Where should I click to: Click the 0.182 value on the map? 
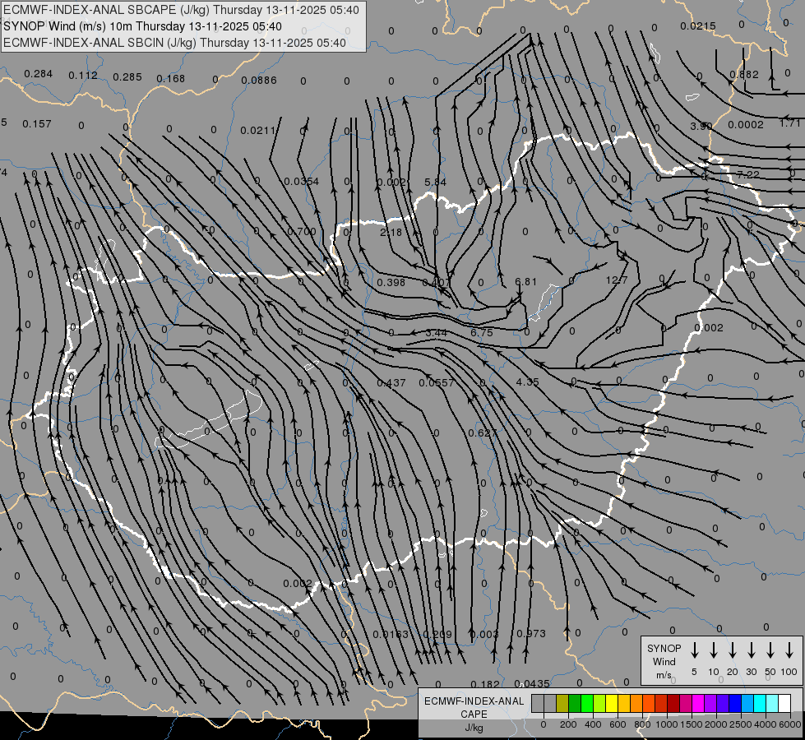[484, 684]
